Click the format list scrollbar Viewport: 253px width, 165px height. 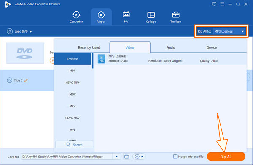[x=93, y=61]
